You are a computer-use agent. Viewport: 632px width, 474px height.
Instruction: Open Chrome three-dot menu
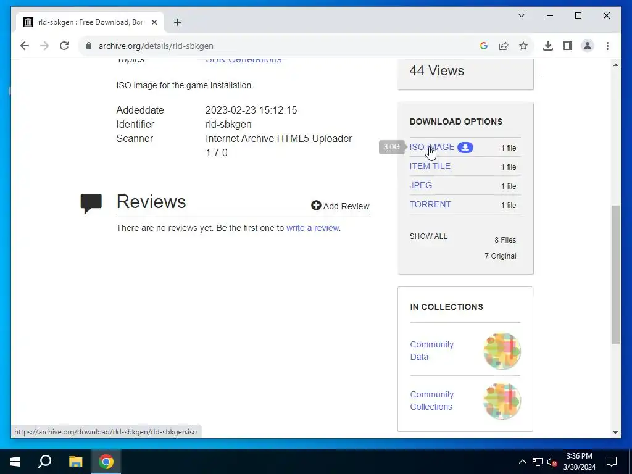click(607, 46)
